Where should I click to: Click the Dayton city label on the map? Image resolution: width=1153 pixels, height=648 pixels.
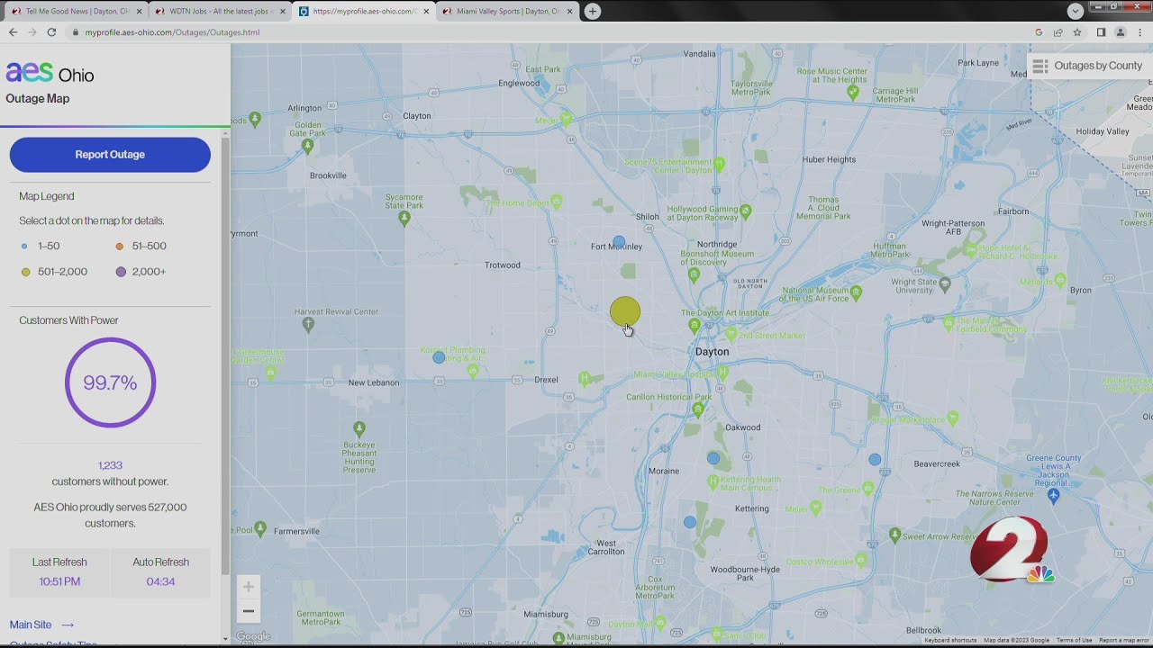tap(712, 352)
